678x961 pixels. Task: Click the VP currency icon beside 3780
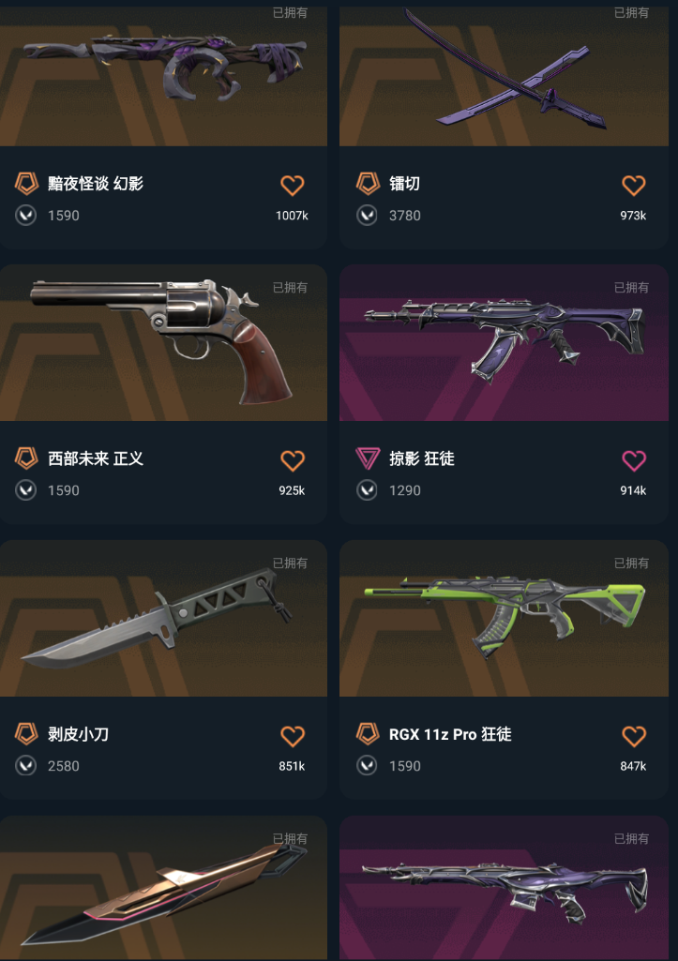[368, 215]
